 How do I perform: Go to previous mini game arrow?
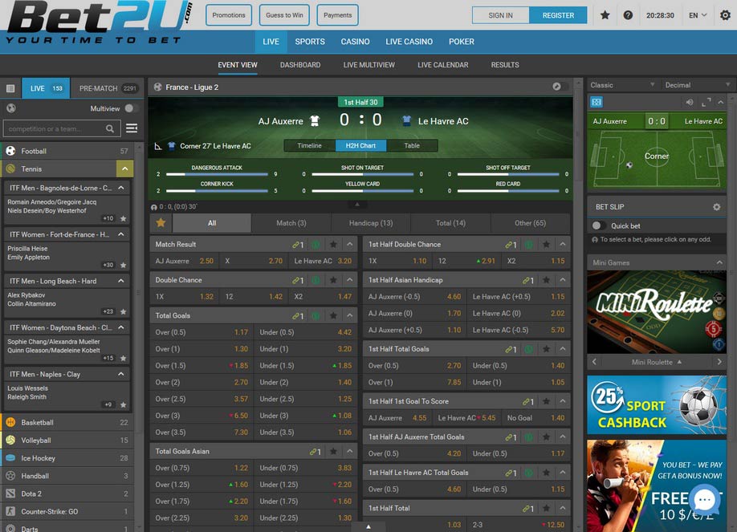(x=595, y=362)
